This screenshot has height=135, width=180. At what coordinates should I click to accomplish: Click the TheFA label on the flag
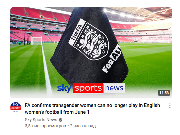point(77,33)
